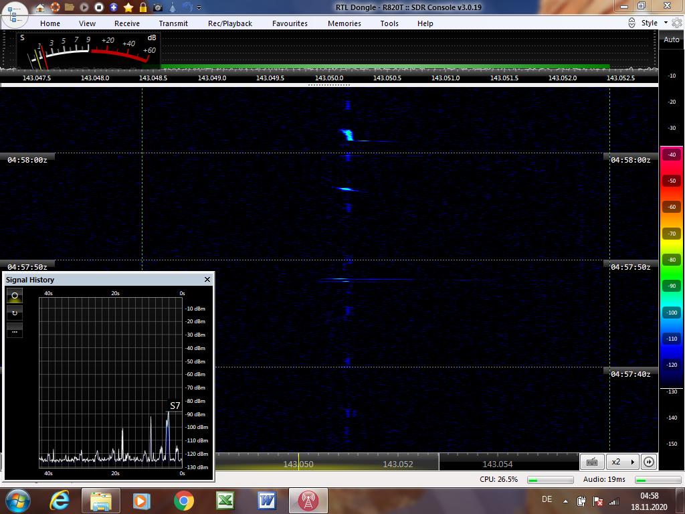685x514 pixels.
Task: Open Internet Explorer from taskbar
Action: 59,501
